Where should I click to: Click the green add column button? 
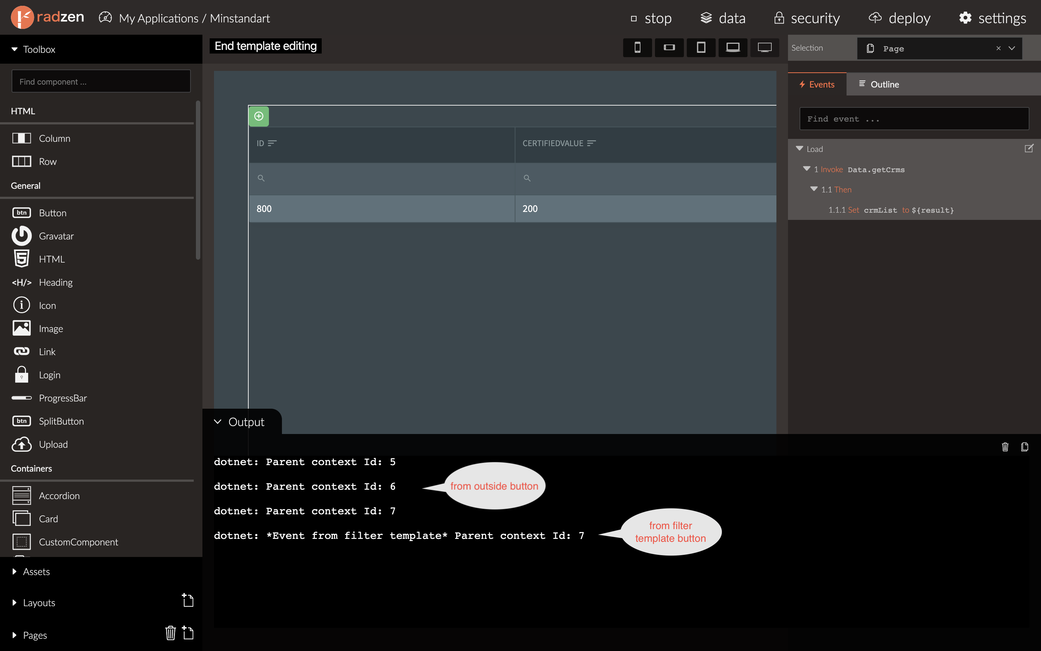[x=258, y=116]
